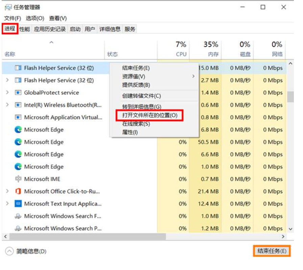
Task: Expand Microsoft Text Input Application group
Action: [7, 204]
